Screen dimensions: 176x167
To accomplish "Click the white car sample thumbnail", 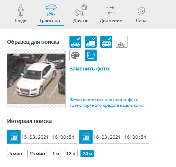I will pyautogui.click(x=36, y=79).
